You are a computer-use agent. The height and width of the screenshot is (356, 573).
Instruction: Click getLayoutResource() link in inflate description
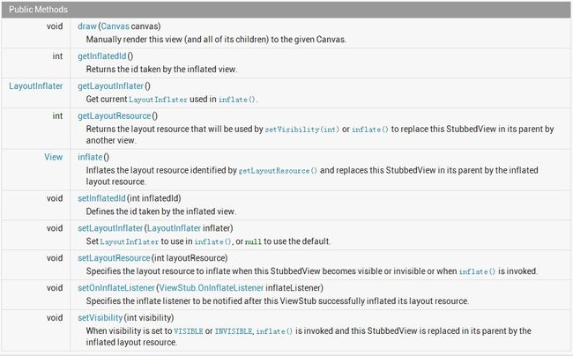coord(278,171)
